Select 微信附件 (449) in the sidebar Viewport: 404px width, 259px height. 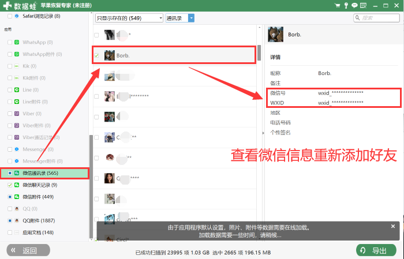click(38, 197)
